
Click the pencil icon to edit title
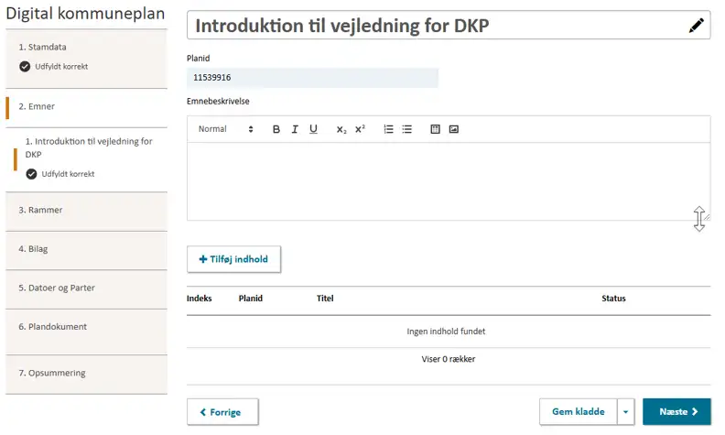coord(698,27)
